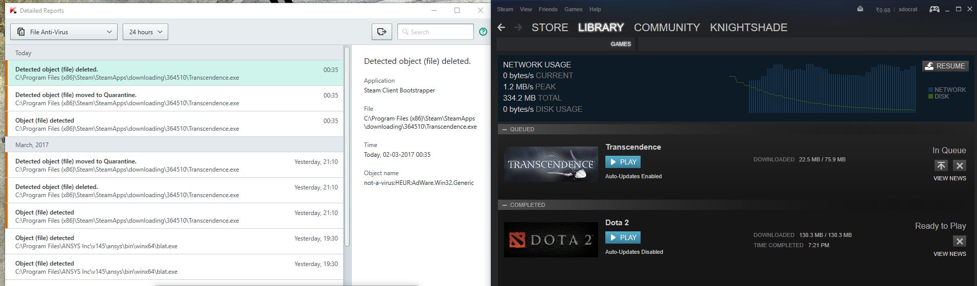Click the 'Today' group header in reports list

click(174, 53)
